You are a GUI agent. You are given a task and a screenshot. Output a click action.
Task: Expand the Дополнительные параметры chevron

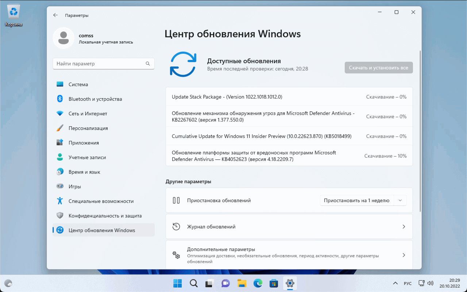(x=404, y=255)
